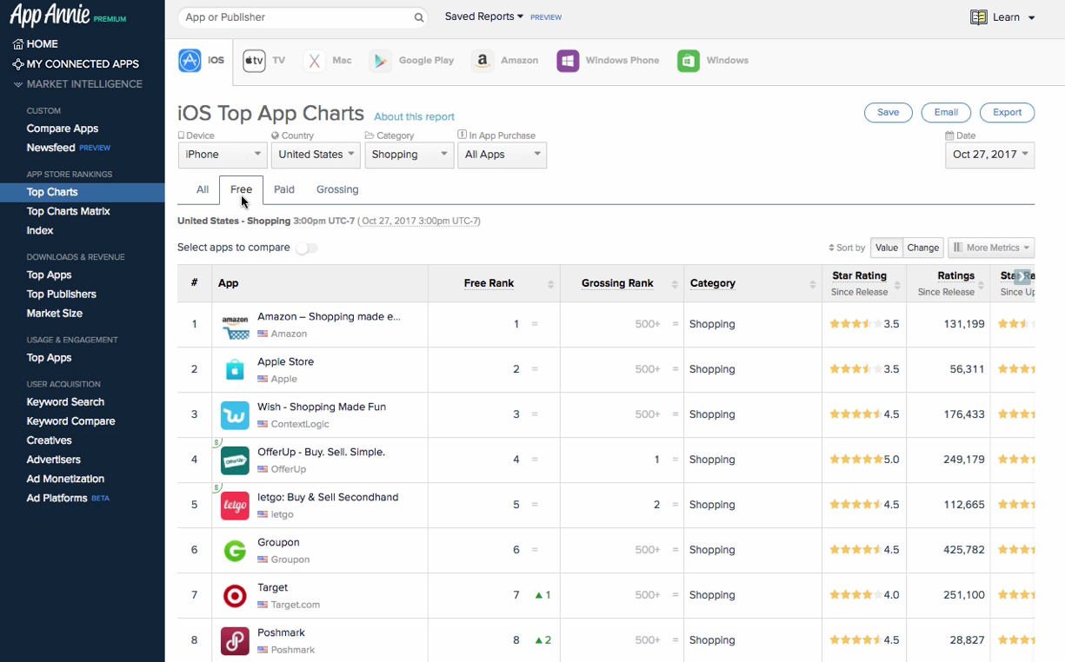This screenshot has height=662, width=1065.
Task: Open Ad Monetization in sidebar
Action: pos(65,479)
